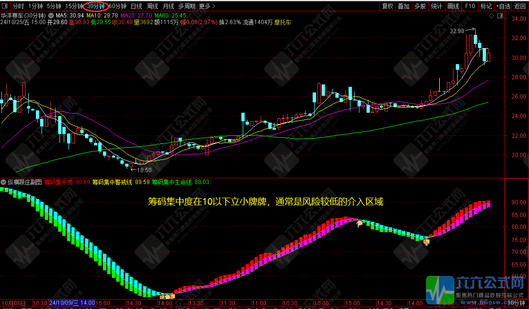Screen dimensions: 529x309
Task: Switch to the 15分钟 period tab
Action: pyautogui.click(x=74, y=6)
